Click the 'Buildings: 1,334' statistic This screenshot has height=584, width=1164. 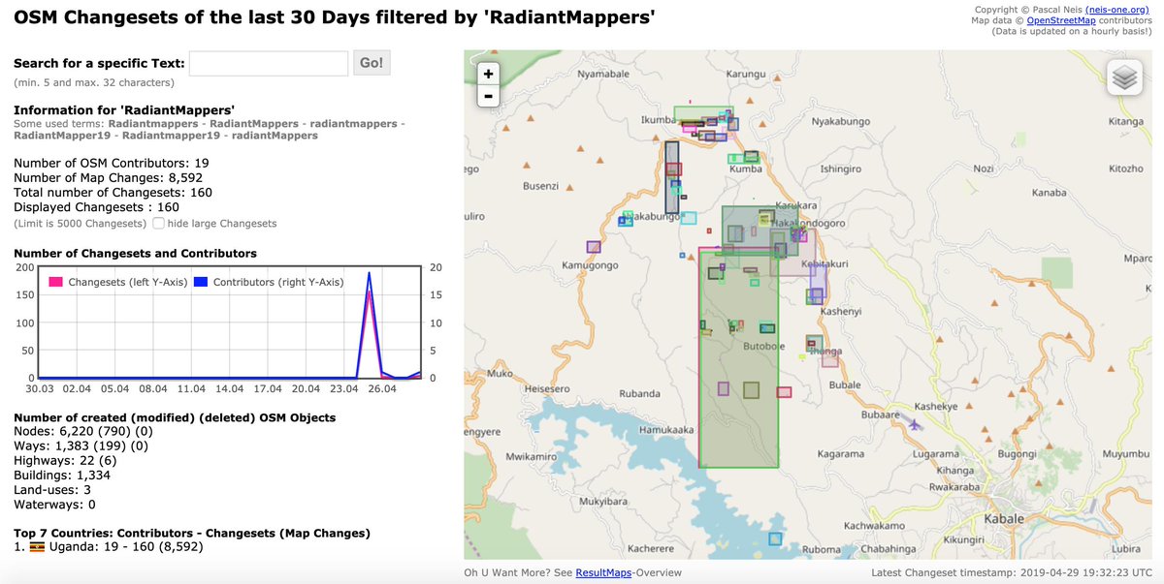[62, 476]
